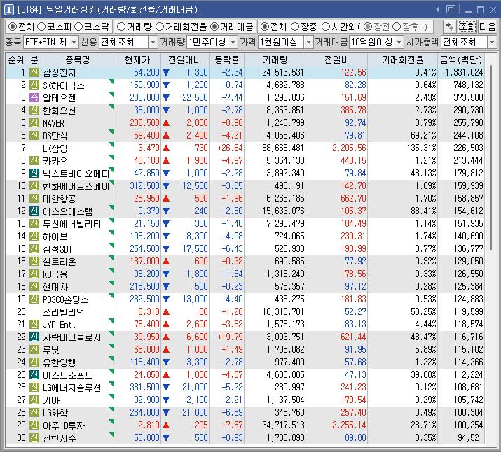Click the down arrow on SK하이닉스 row

166,85
